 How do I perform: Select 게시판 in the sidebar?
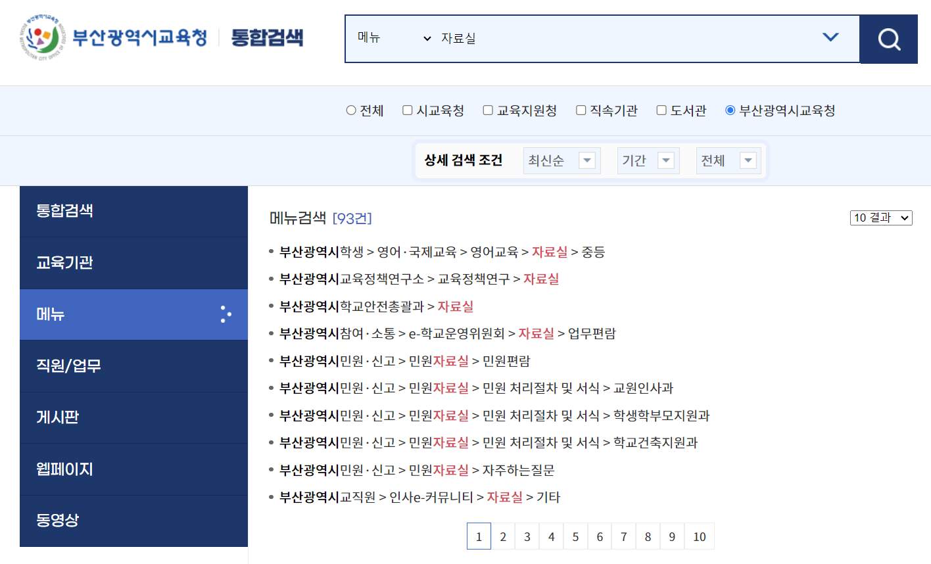[133, 417]
